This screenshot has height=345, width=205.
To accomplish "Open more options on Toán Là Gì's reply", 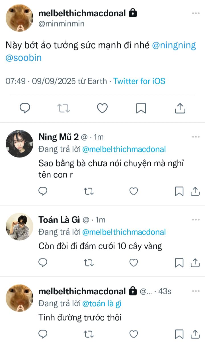I will 196,220.
